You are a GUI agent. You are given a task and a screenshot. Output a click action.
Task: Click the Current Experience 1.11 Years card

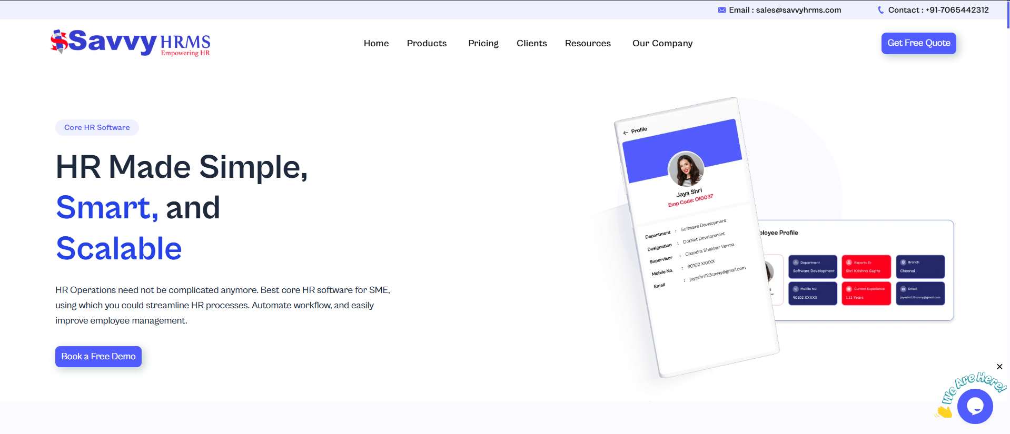tap(866, 294)
